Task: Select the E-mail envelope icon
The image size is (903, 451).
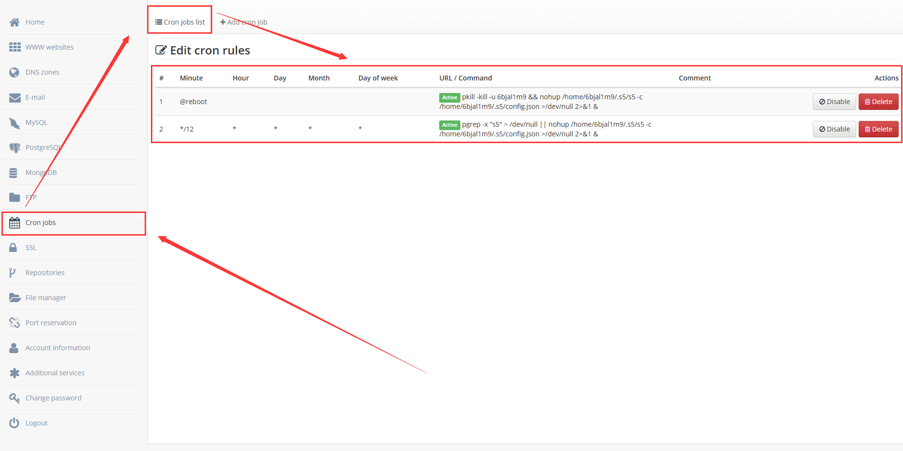Action: coord(14,97)
